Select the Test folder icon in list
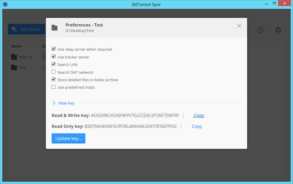 pos(14,67)
